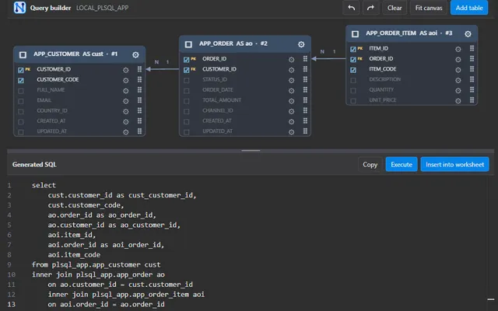Click drag handle of EMAIL row
Image resolution: width=498 pixels, height=311 pixels.
[139, 100]
